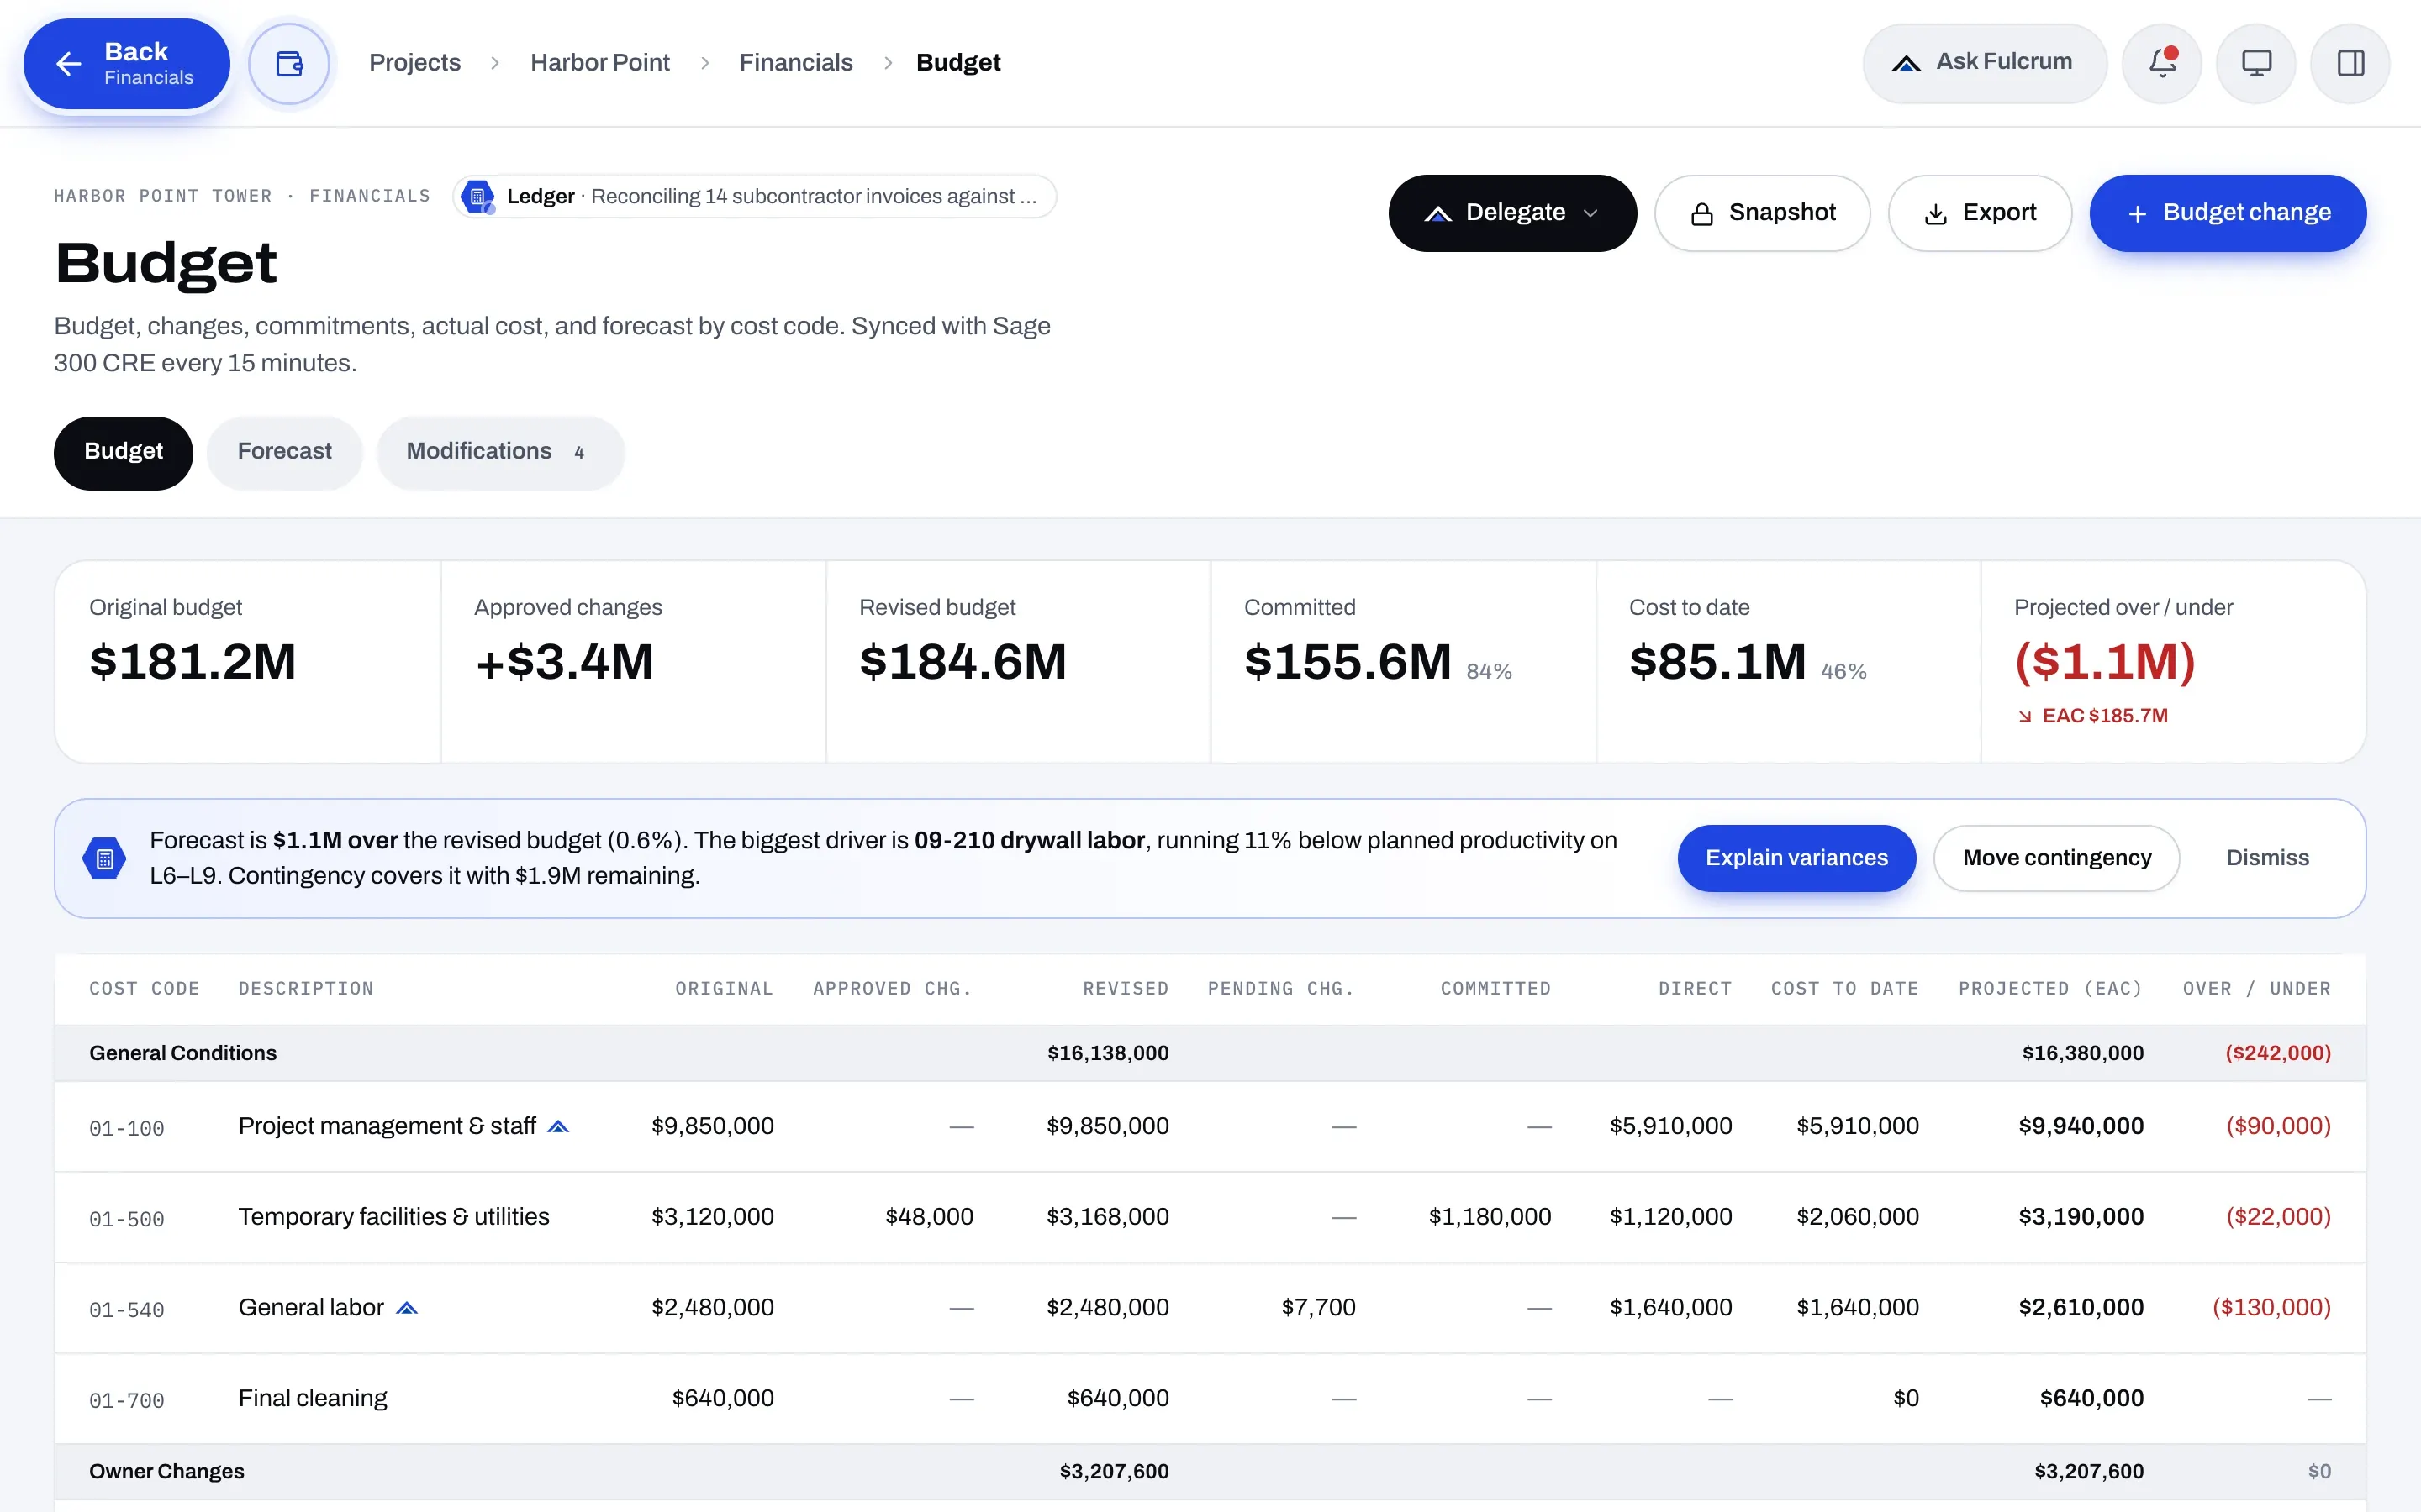Export the budget
Screen dimensions: 2421x1512
[x=1979, y=213]
